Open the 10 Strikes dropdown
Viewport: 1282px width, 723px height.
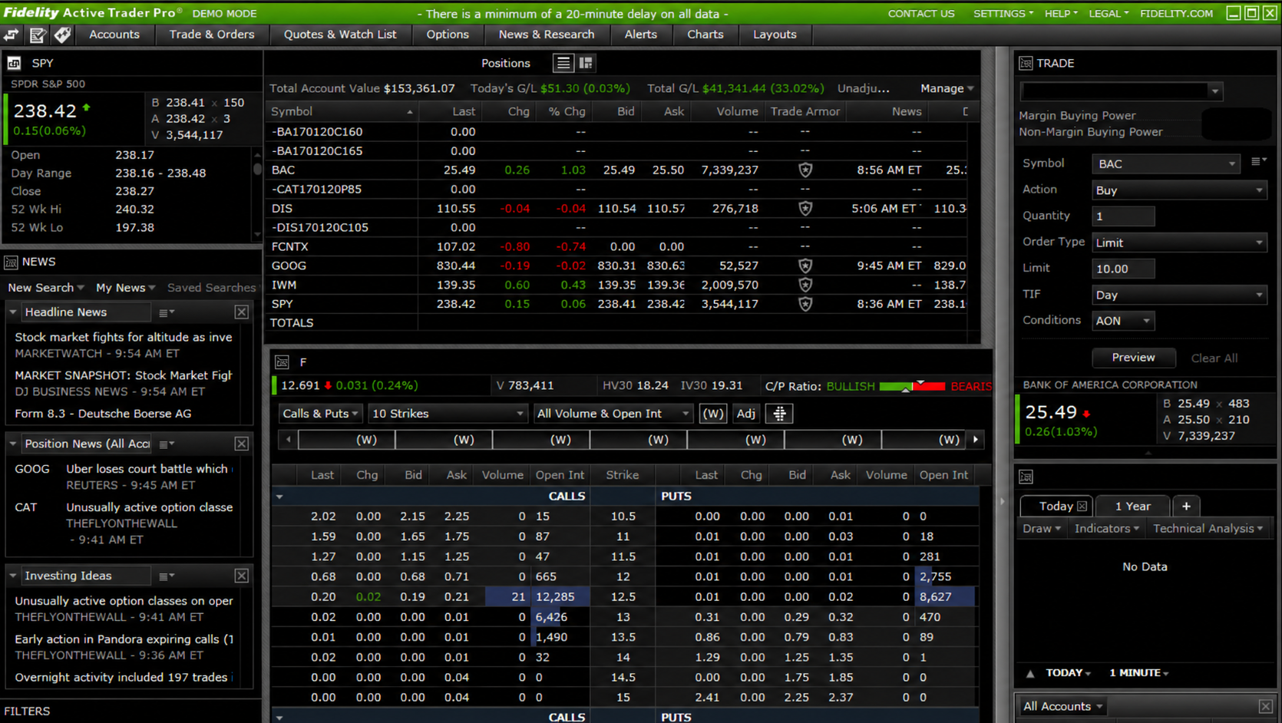(448, 414)
